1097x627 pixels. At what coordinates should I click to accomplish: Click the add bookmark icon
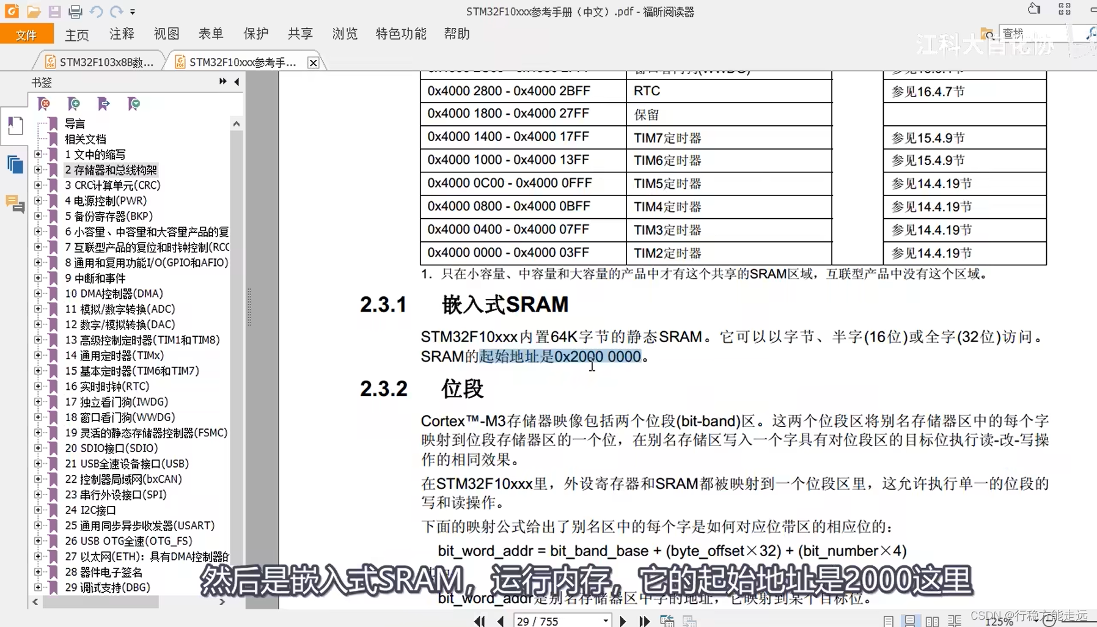point(73,104)
